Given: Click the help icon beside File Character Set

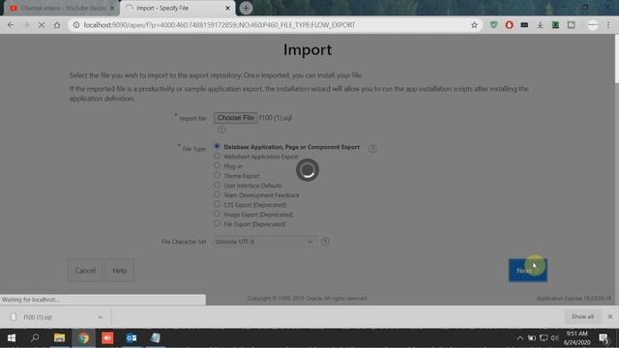Looking at the screenshot, I should point(325,242).
